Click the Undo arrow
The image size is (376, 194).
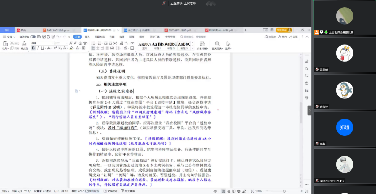pyautogui.click(x=57, y=37)
